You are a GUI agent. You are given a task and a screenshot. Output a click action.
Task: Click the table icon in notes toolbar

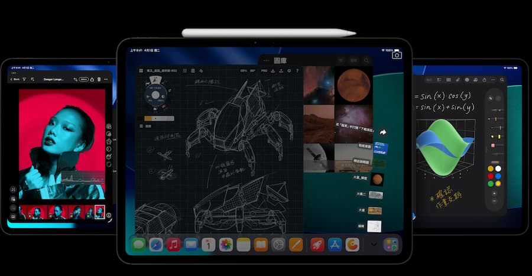449,80
